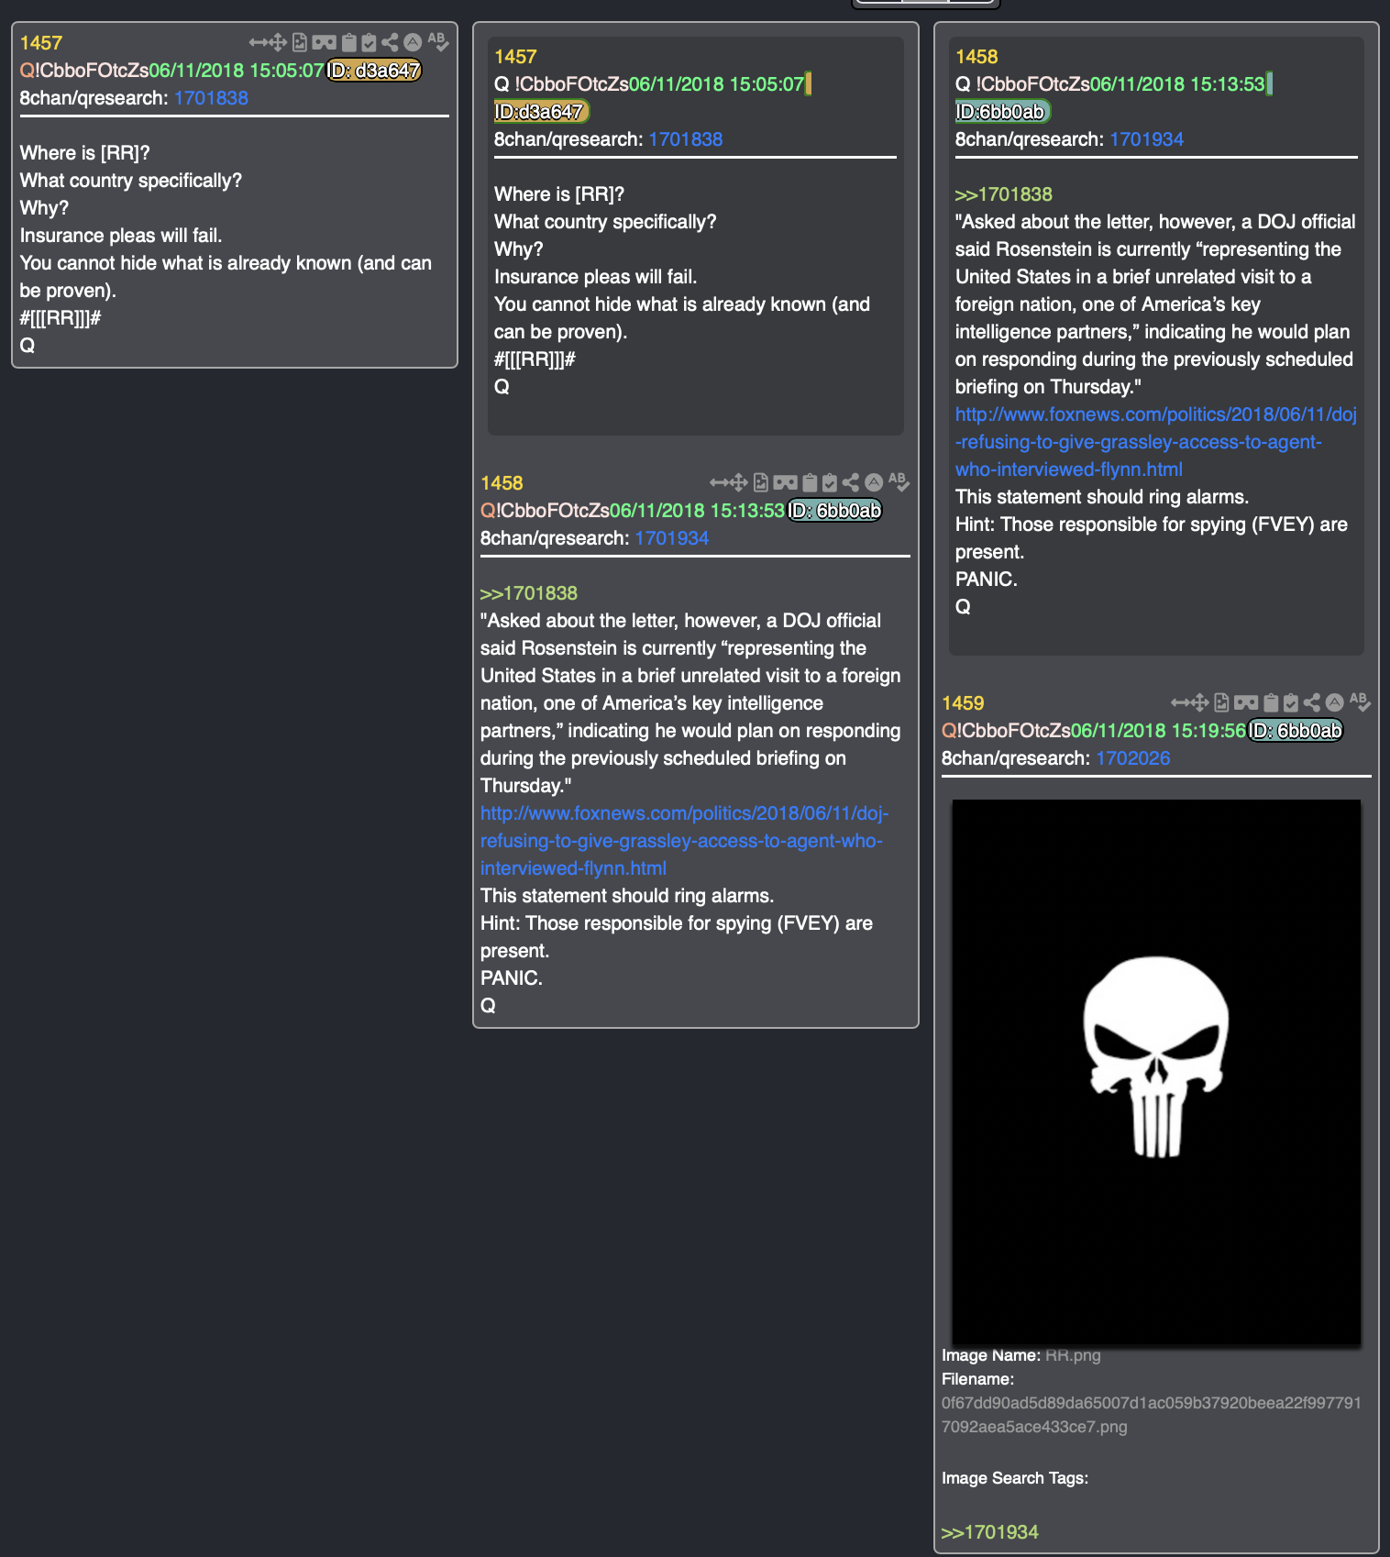Click the yellow post number 1457 in the left column
Image resolution: width=1390 pixels, height=1557 pixels.
[x=41, y=43]
